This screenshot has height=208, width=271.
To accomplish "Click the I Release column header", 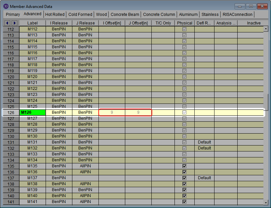I will (x=59, y=23).
